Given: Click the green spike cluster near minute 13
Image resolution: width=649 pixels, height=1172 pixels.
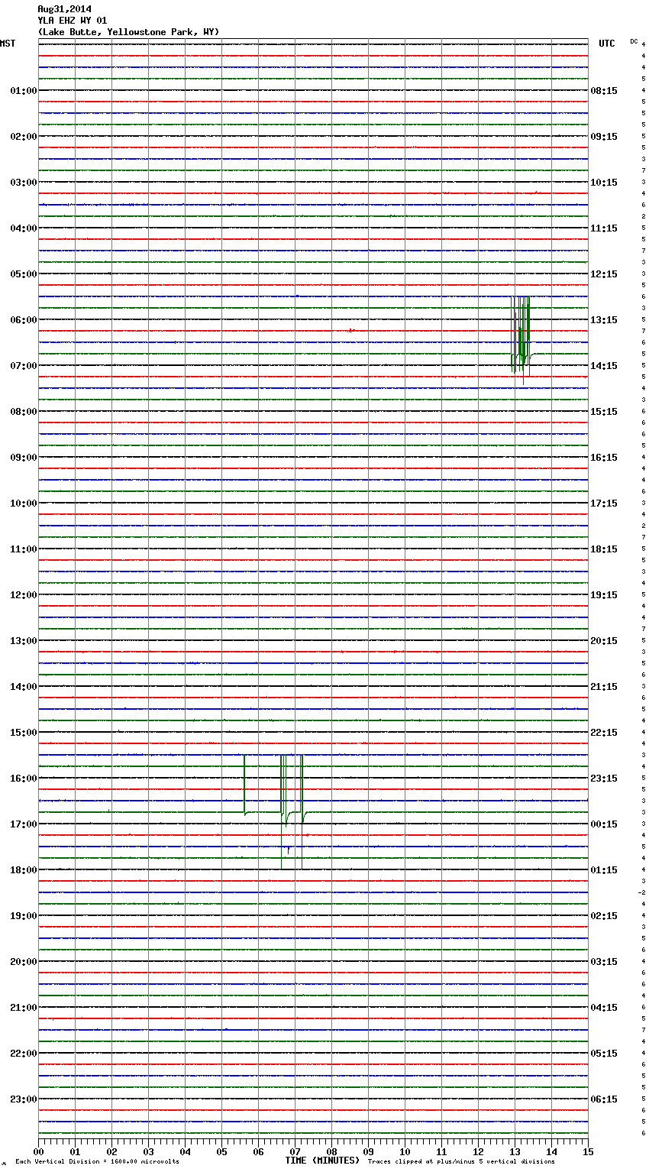Looking at the screenshot, I should pyautogui.click(x=520, y=334).
